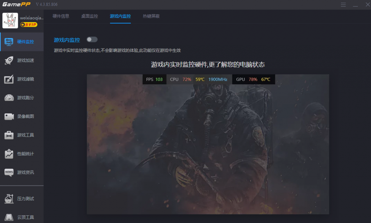Click the 游戏跑分 speedometer icon
The width and height of the screenshot is (371, 223).
click(9, 98)
